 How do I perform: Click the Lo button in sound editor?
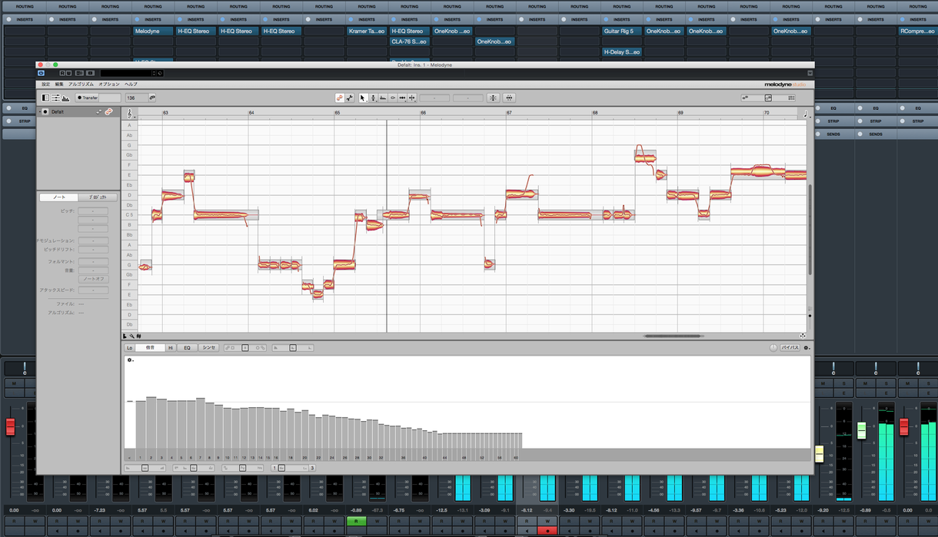click(x=130, y=348)
